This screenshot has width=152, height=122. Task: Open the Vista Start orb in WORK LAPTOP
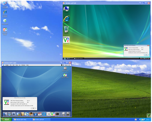[65, 58]
